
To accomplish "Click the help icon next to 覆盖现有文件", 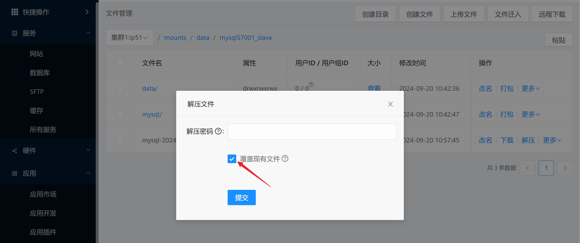I will [285, 159].
